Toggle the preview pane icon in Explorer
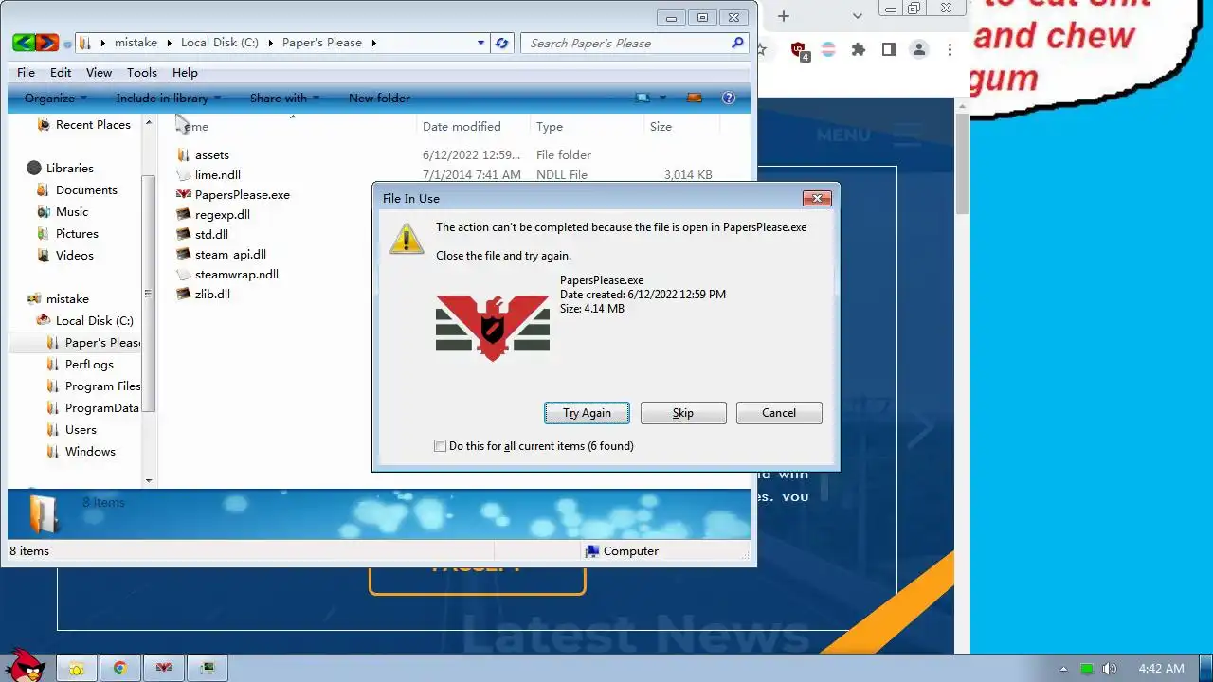Viewport: 1213px width, 682px height. pos(695,98)
